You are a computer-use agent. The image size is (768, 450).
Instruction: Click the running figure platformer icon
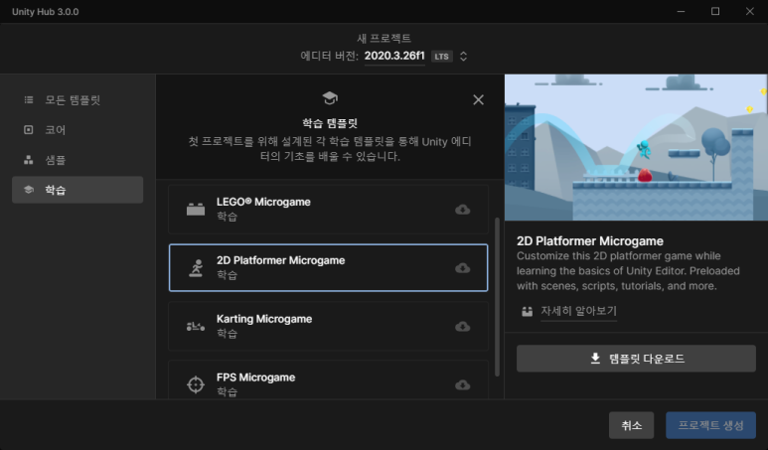[x=196, y=268]
